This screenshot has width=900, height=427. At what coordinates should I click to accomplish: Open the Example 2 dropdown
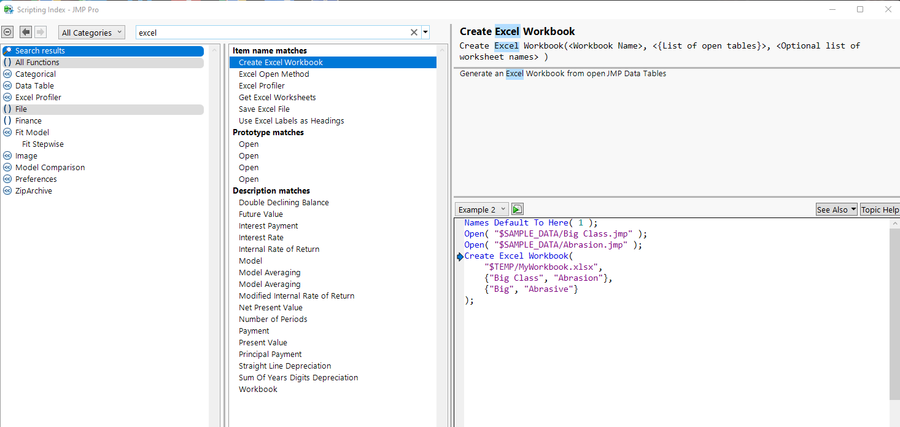pyautogui.click(x=481, y=210)
